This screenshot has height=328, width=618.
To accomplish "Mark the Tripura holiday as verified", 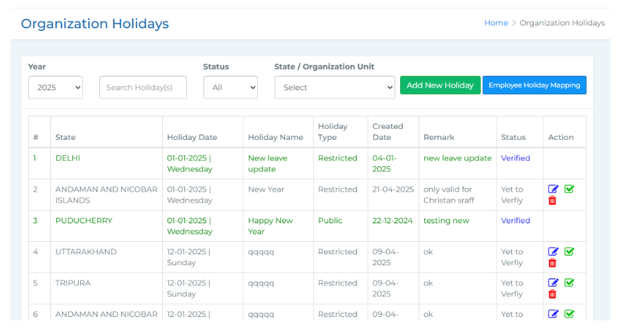I will [569, 283].
